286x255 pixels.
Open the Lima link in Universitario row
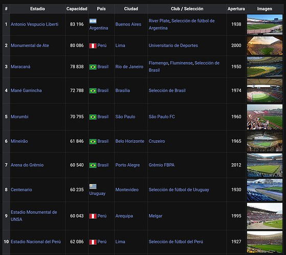120,45
